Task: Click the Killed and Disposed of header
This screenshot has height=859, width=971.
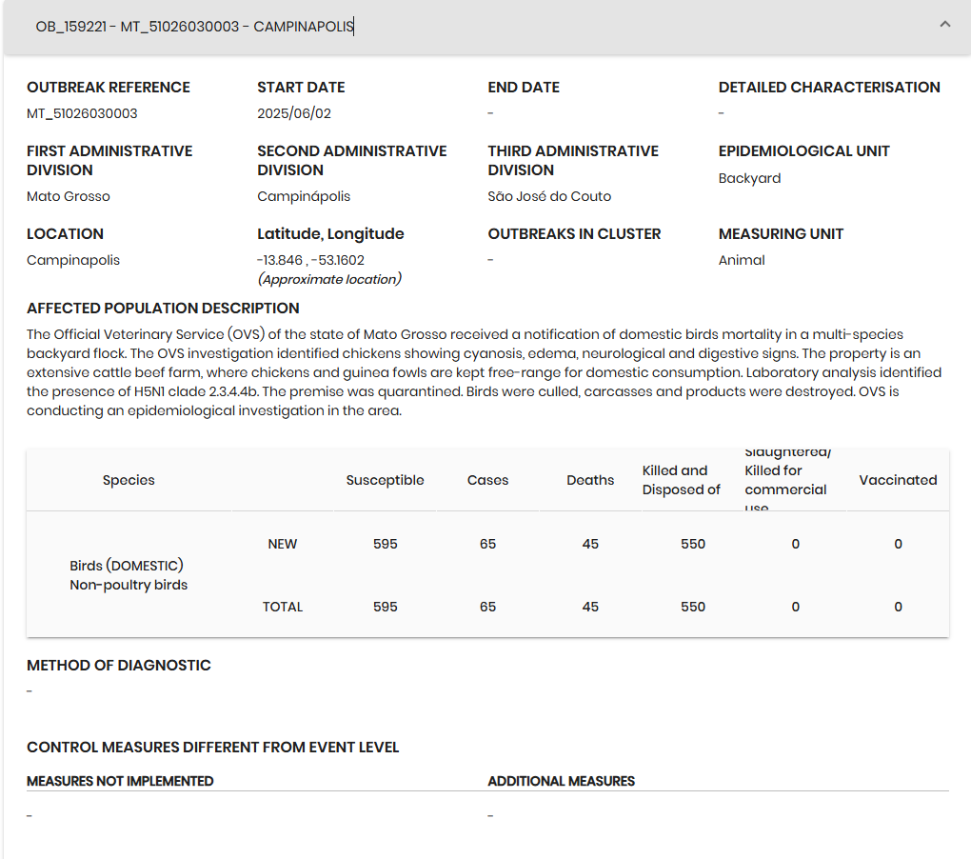Action: click(x=682, y=480)
